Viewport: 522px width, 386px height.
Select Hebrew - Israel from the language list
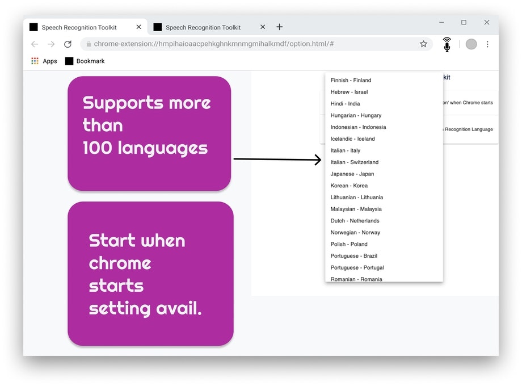tap(349, 91)
